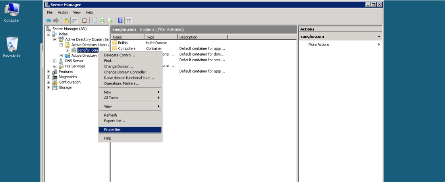Expand the Features tree node
This screenshot has width=446, height=183.
49,72
